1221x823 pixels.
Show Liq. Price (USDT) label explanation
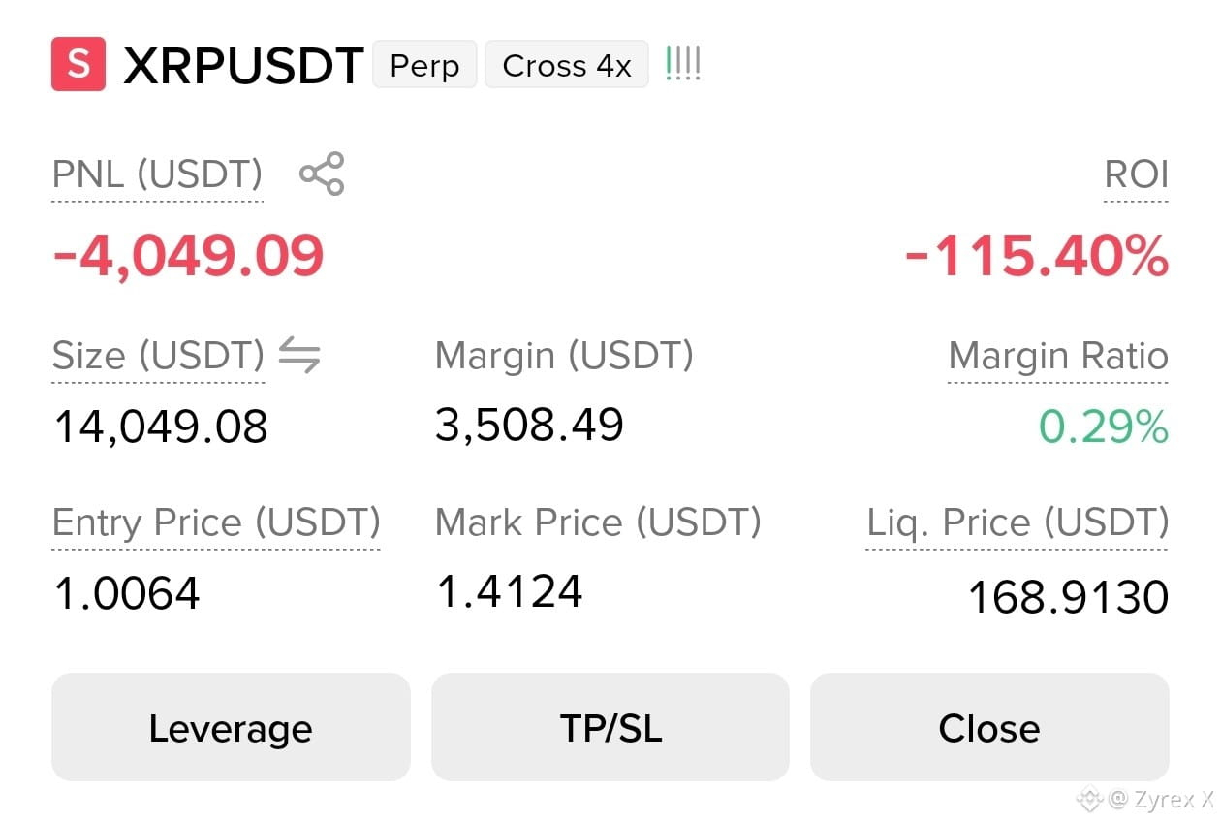tap(1017, 523)
